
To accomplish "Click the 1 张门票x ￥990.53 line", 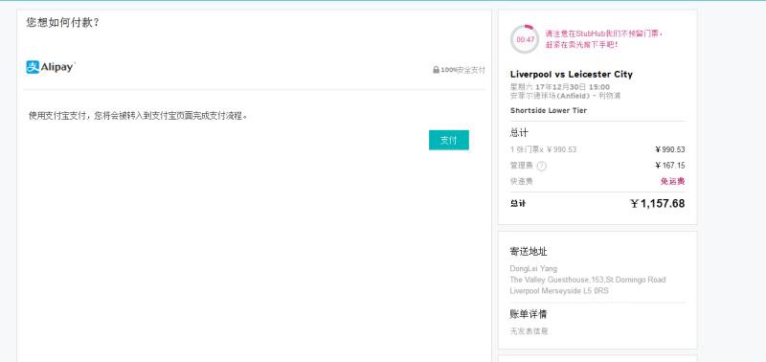I will [543, 149].
